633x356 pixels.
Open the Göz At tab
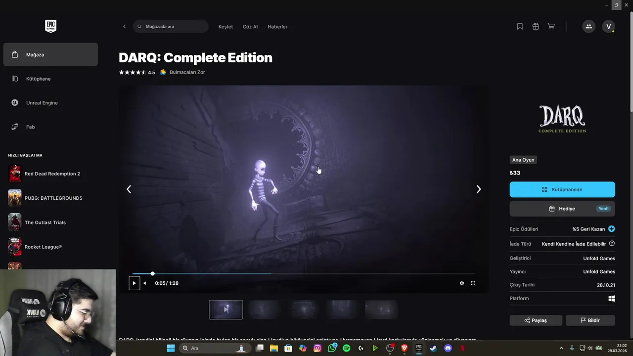[250, 27]
